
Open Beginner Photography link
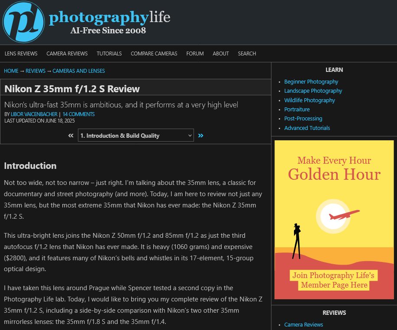coord(311,81)
